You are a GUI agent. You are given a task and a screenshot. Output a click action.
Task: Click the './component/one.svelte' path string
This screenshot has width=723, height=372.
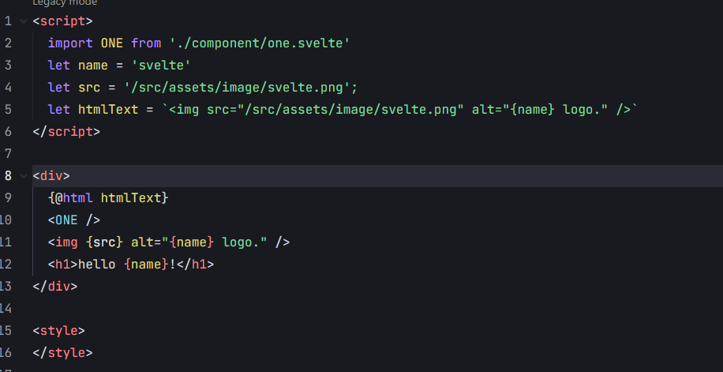[x=260, y=43]
